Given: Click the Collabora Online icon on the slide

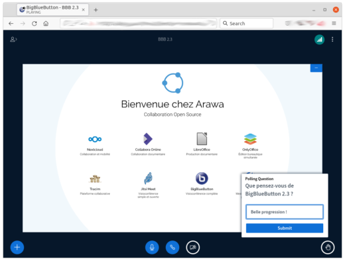Looking at the screenshot, I should coord(148,139).
